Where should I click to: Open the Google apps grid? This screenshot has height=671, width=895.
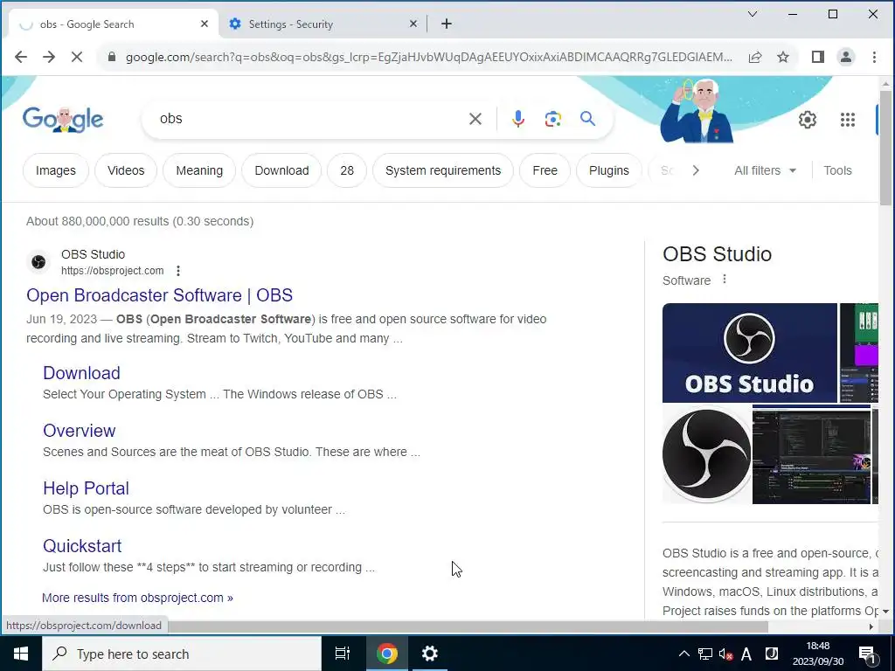click(x=848, y=120)
